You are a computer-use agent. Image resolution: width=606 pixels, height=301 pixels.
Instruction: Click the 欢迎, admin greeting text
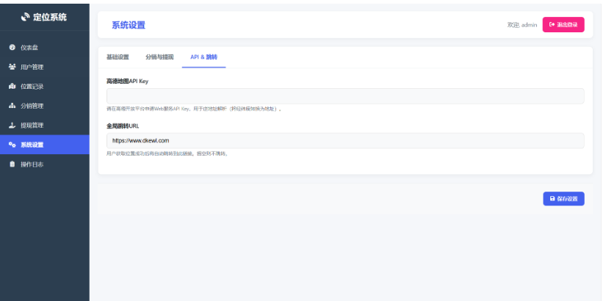(x=522, y=25)
